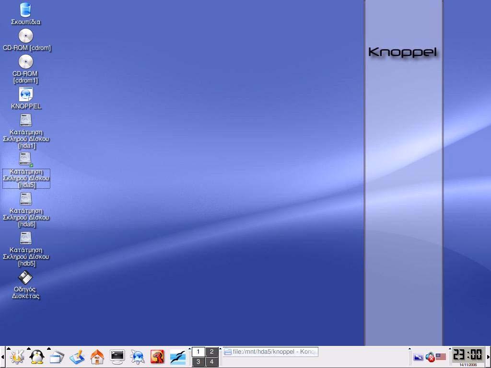The image size is (491, 368).
Task: Open the display settings tray icon
Action: click(418, 357)
